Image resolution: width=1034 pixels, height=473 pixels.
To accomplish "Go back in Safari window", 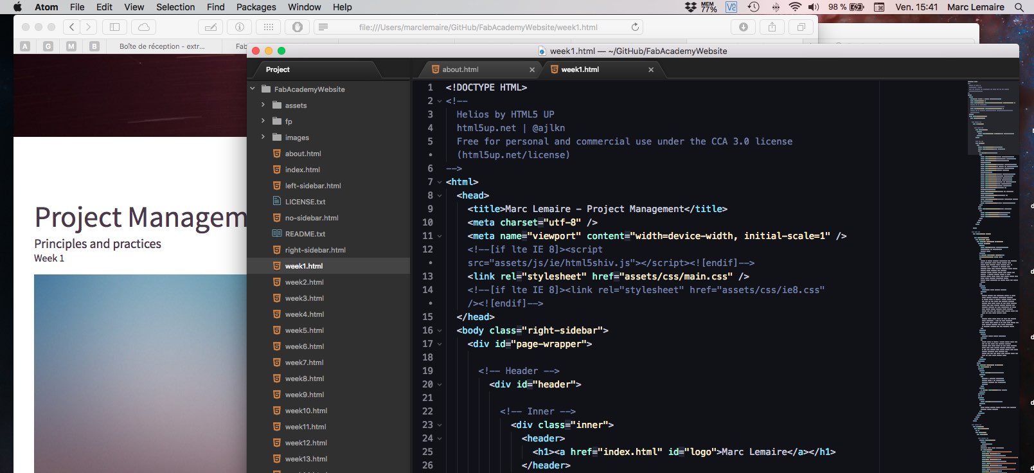I will click(x=72, y=27).
